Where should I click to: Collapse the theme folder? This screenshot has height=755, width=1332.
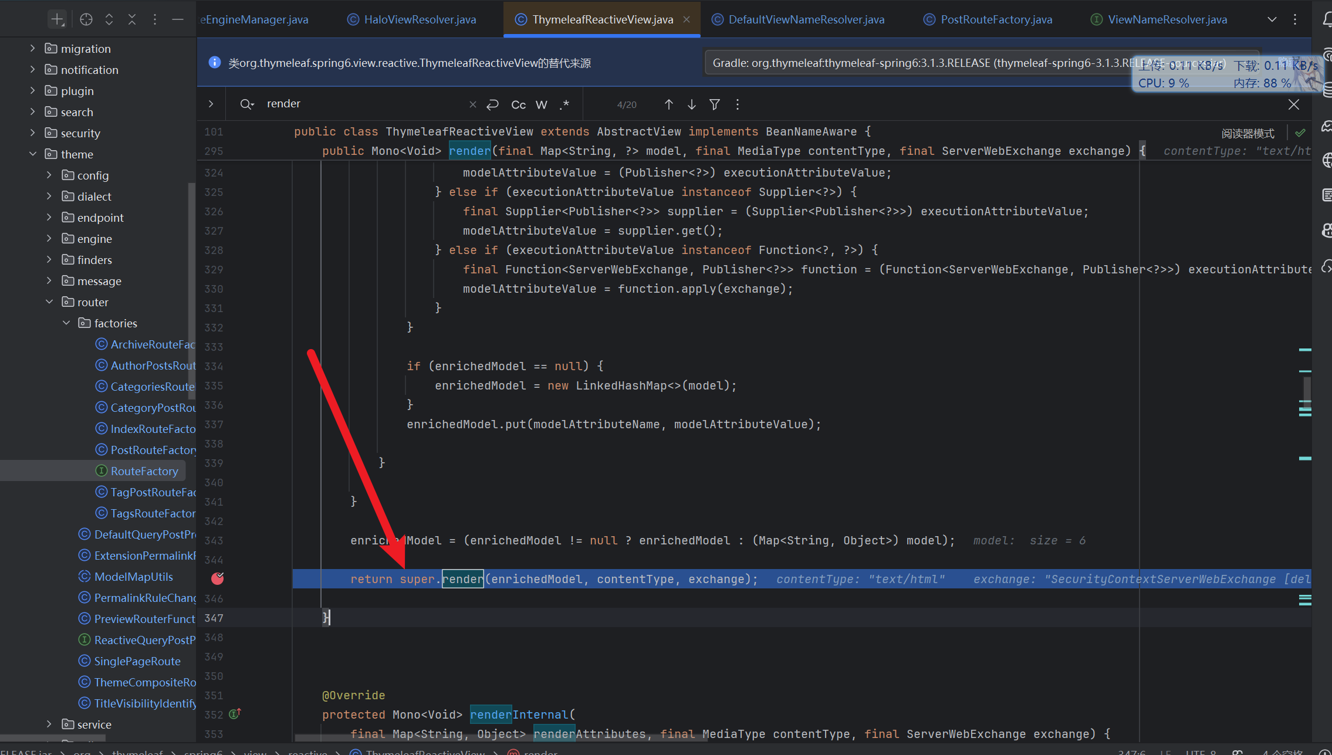33,154
